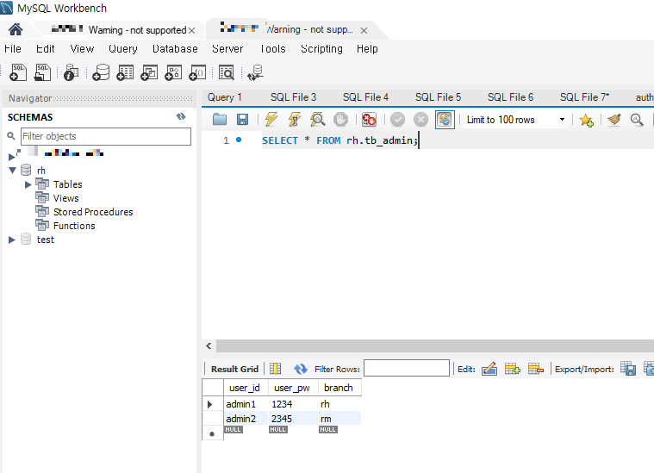Export recordset to an external file
Image resolution: width=654 pixels, height=473 pixels.
click(628, 369)
